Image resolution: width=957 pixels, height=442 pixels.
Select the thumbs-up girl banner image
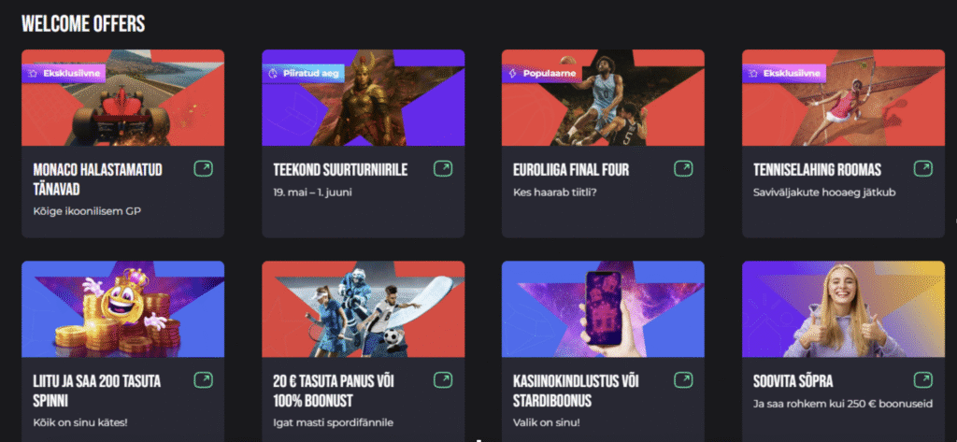pyautogui.click(x=844, y=309)
